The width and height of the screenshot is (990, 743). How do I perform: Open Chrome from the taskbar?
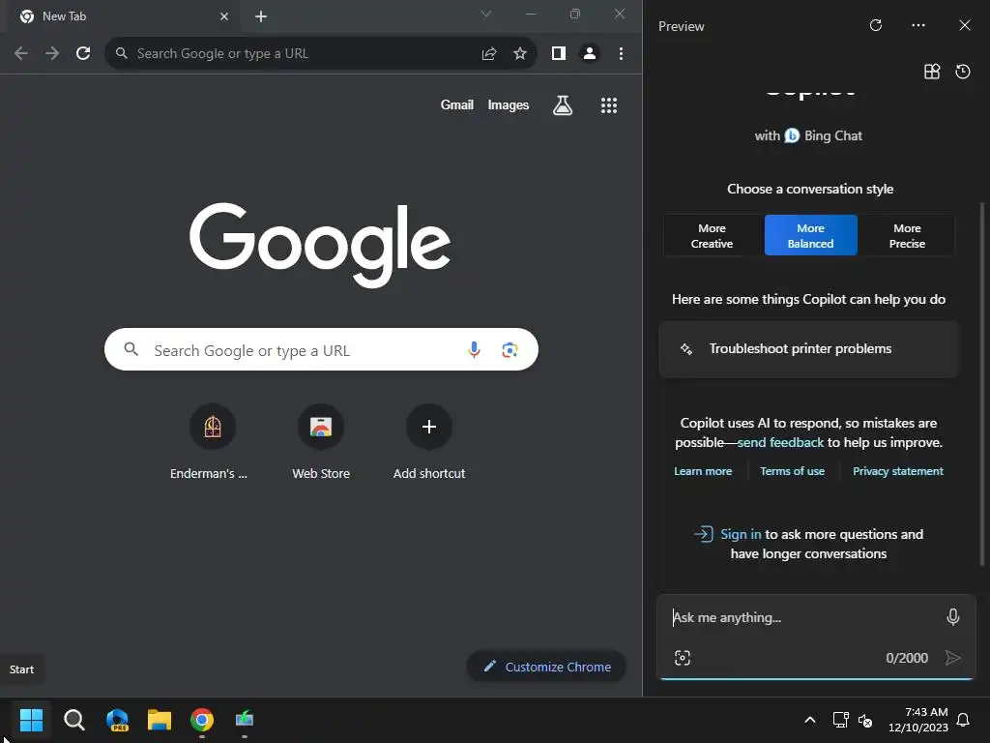tap(202, 720)
